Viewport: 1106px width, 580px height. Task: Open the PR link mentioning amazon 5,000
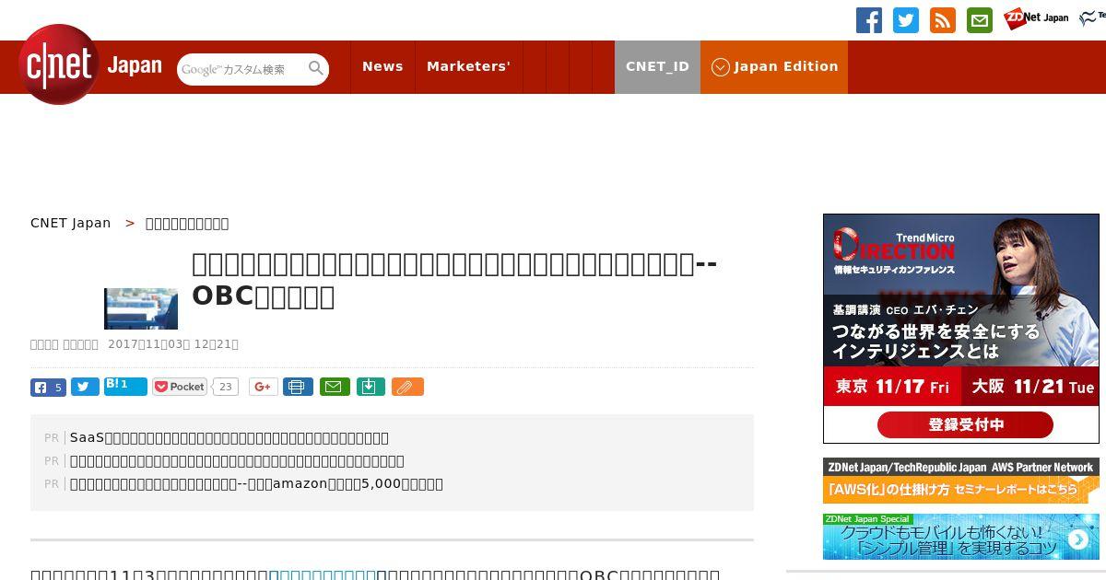[256, 483]
